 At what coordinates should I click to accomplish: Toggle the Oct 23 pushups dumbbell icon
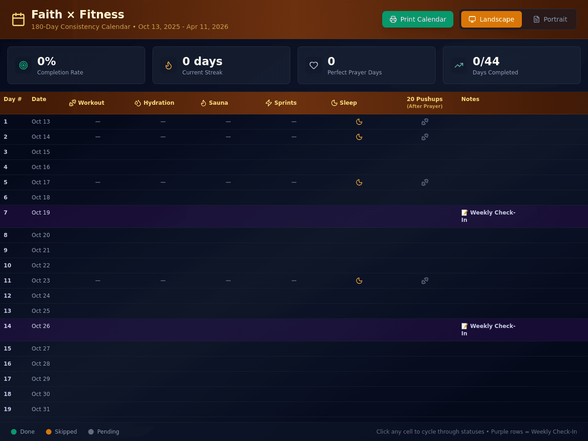coord(425,281)
